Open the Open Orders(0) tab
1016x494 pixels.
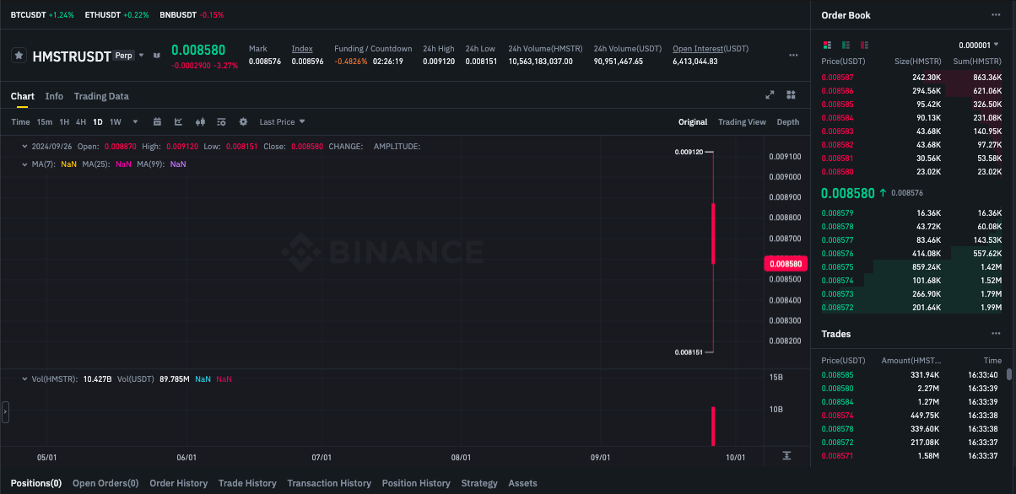click(x=105, y=483)
